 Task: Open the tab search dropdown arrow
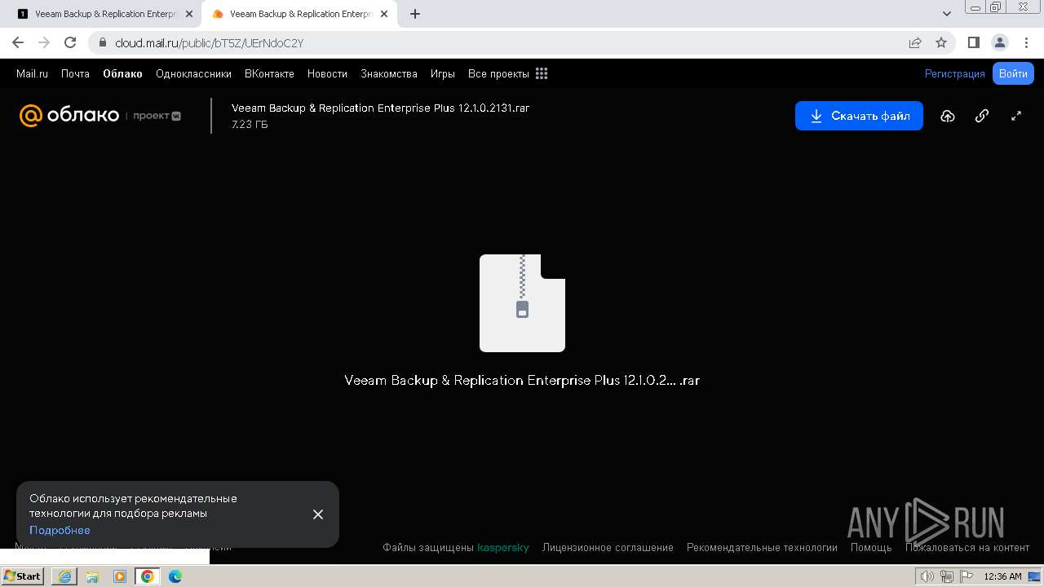[947, 14]
